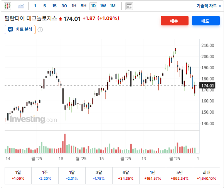Select the 1 minute interval

pyautogui.click(x=35, y=6)
